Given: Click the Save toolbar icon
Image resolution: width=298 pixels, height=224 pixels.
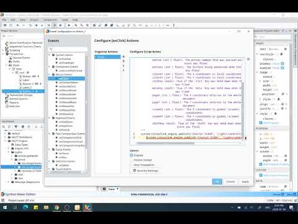Looking at the screenshot, I should point(5,26).
